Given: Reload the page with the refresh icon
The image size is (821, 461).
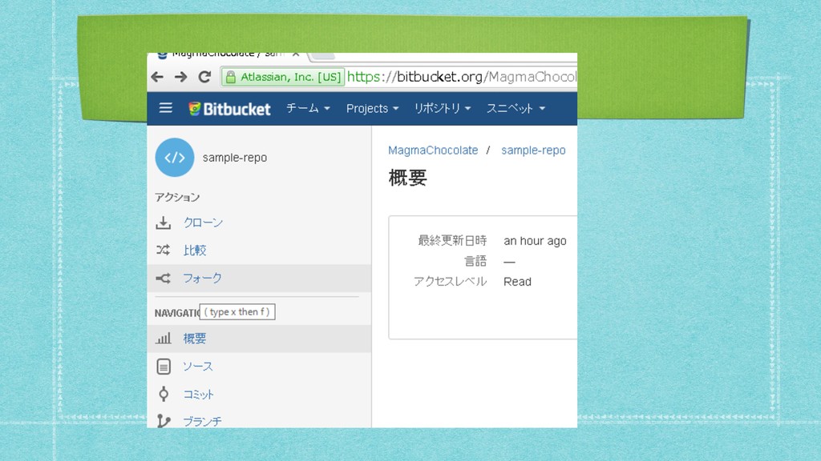Looking at the screenshot, I should pos(204,77).
